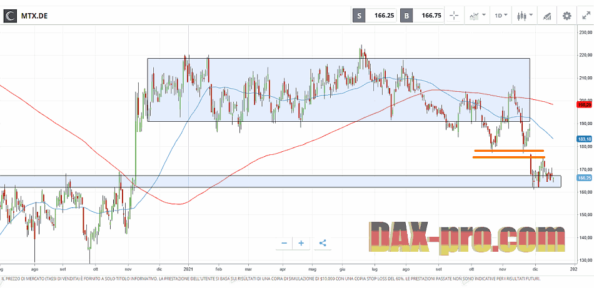Open the 1D timeframe dropdown

(501, 16)
